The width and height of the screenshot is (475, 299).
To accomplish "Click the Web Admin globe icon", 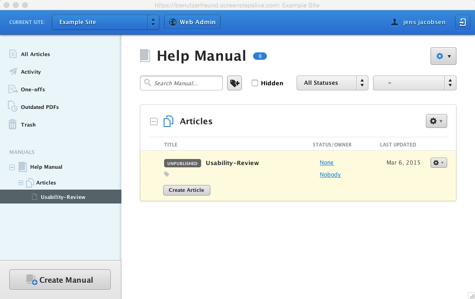I will (173, 22).
